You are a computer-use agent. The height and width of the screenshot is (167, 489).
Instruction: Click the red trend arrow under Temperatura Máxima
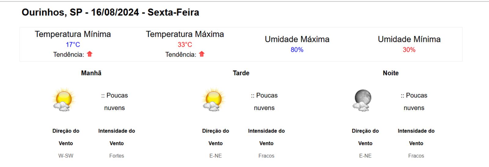coord(202,54)
